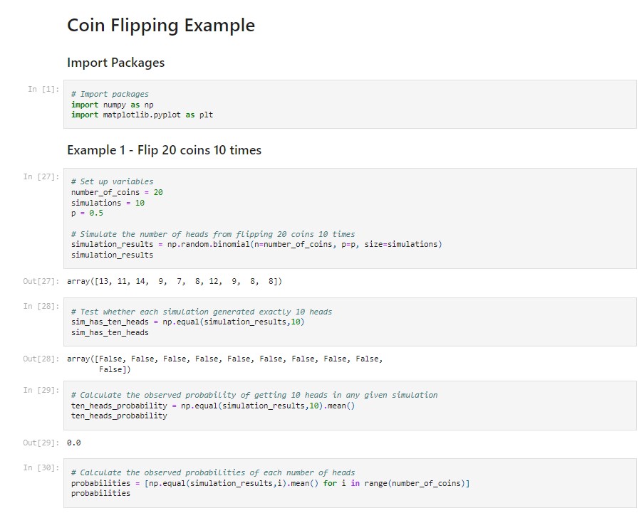Click the np.random.binomial code line
Image resolution: width=644 pixels, height=513 pixels.
pos(256,245)
